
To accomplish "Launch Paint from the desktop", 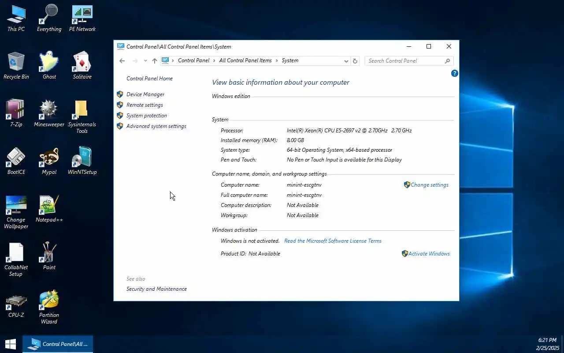I will [x=49, y=257].
